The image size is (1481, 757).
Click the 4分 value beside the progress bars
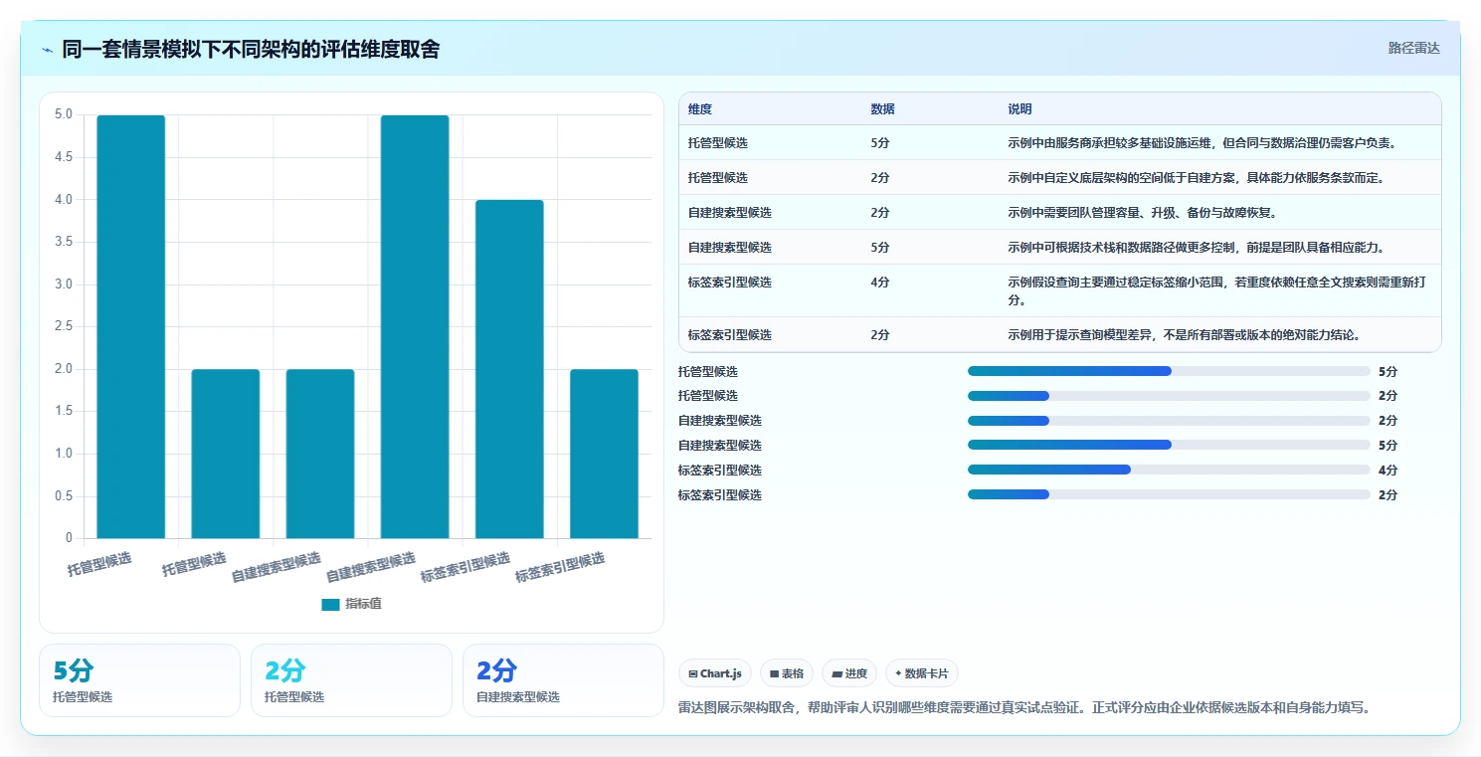1388,471
